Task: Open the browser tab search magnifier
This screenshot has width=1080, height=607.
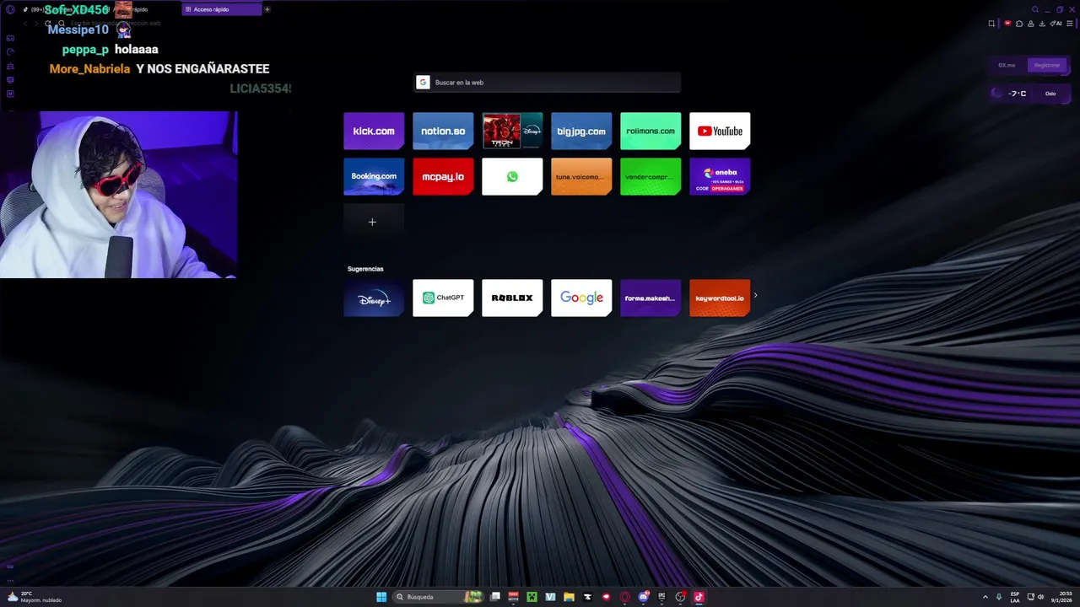Action: point(1035,9)
